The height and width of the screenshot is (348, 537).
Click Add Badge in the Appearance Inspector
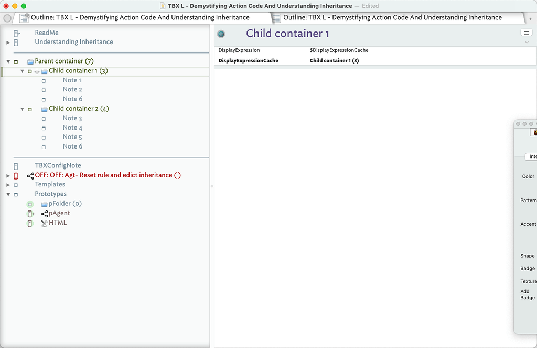click(x=527, y=294)
